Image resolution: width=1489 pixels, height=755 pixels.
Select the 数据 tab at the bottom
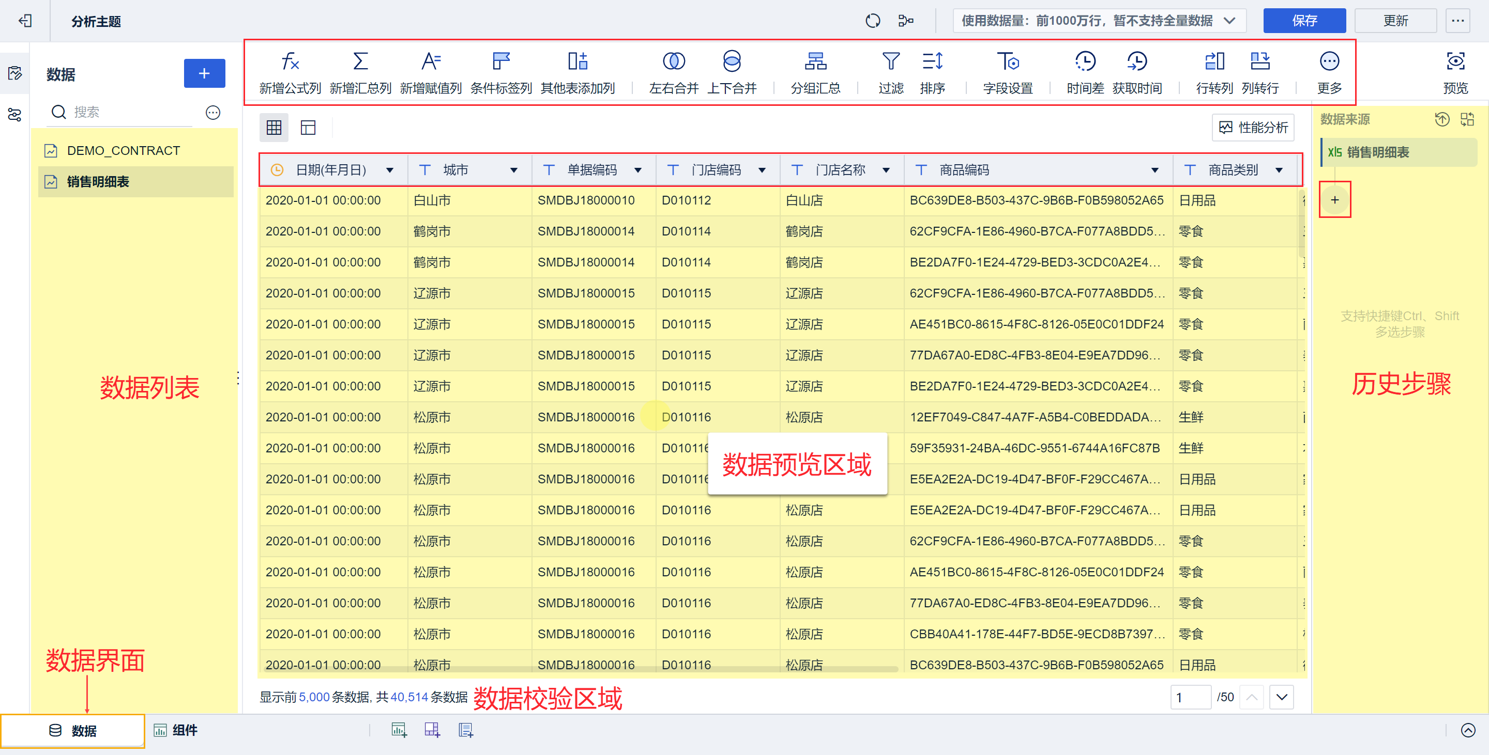click(73, 731)
